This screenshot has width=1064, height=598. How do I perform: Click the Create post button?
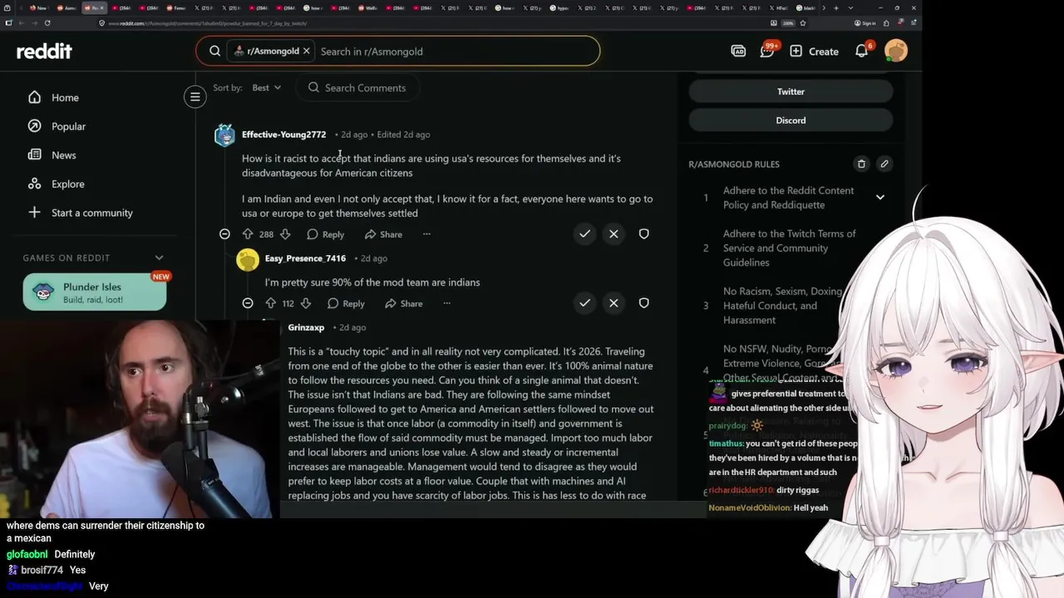(x=814, y=51)
